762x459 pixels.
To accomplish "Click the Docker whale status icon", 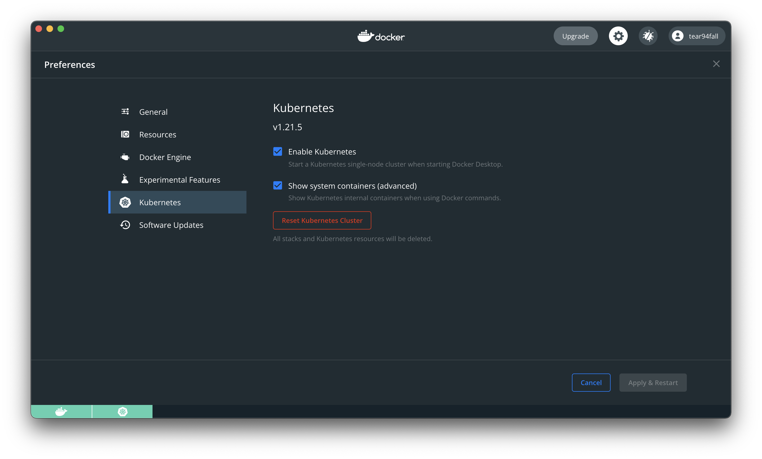I will coord(61,412).
